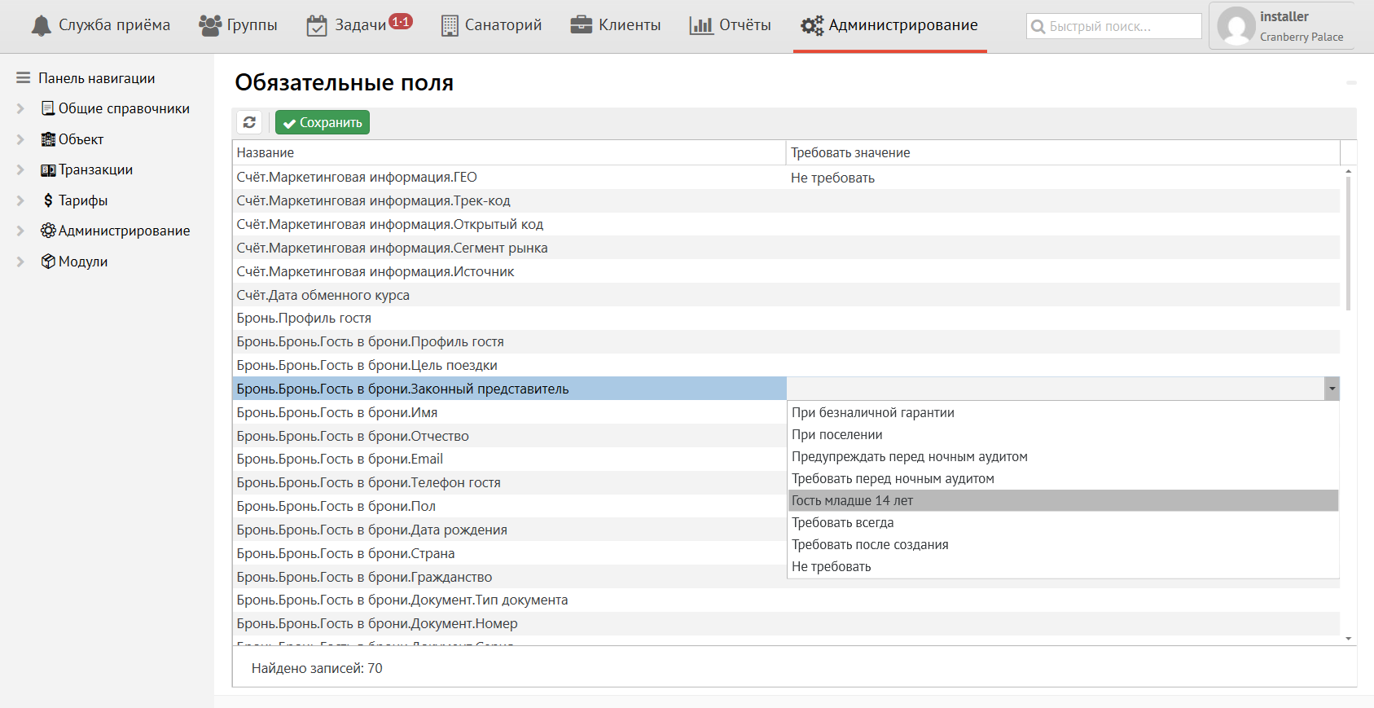Pick "Требовать всегда" from the list
Screen dimensions: 1374x708
[x=1063, y=522]
